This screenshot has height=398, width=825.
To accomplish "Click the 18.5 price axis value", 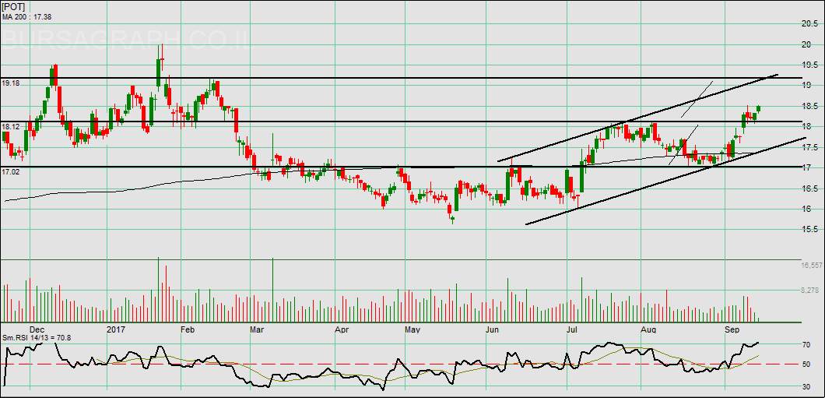I will [x=809, y=106].
